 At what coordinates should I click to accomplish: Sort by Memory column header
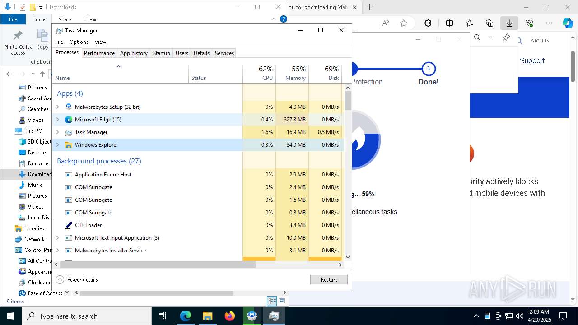click(x=292, y=73)
